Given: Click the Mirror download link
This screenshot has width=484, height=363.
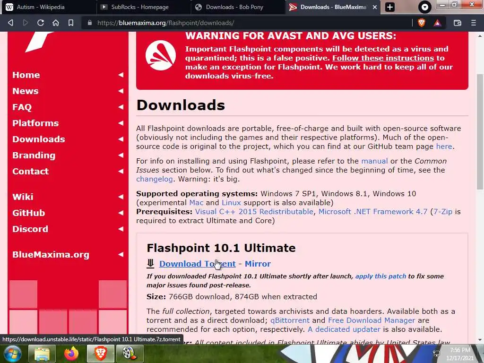Looking at the screenshot, I should (x=258, y=264).
